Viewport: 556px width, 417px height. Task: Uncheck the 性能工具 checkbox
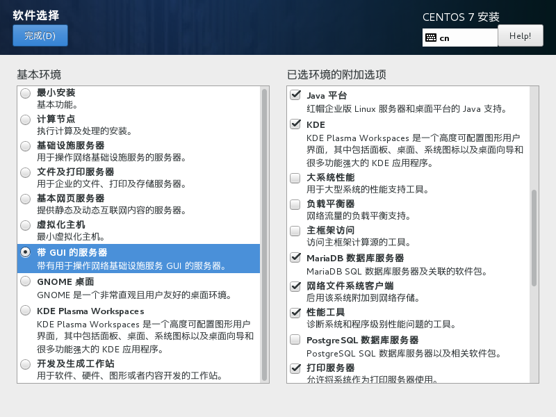tap(295, 313)
